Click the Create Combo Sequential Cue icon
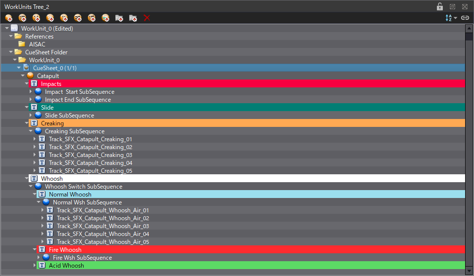 (92, 18)
